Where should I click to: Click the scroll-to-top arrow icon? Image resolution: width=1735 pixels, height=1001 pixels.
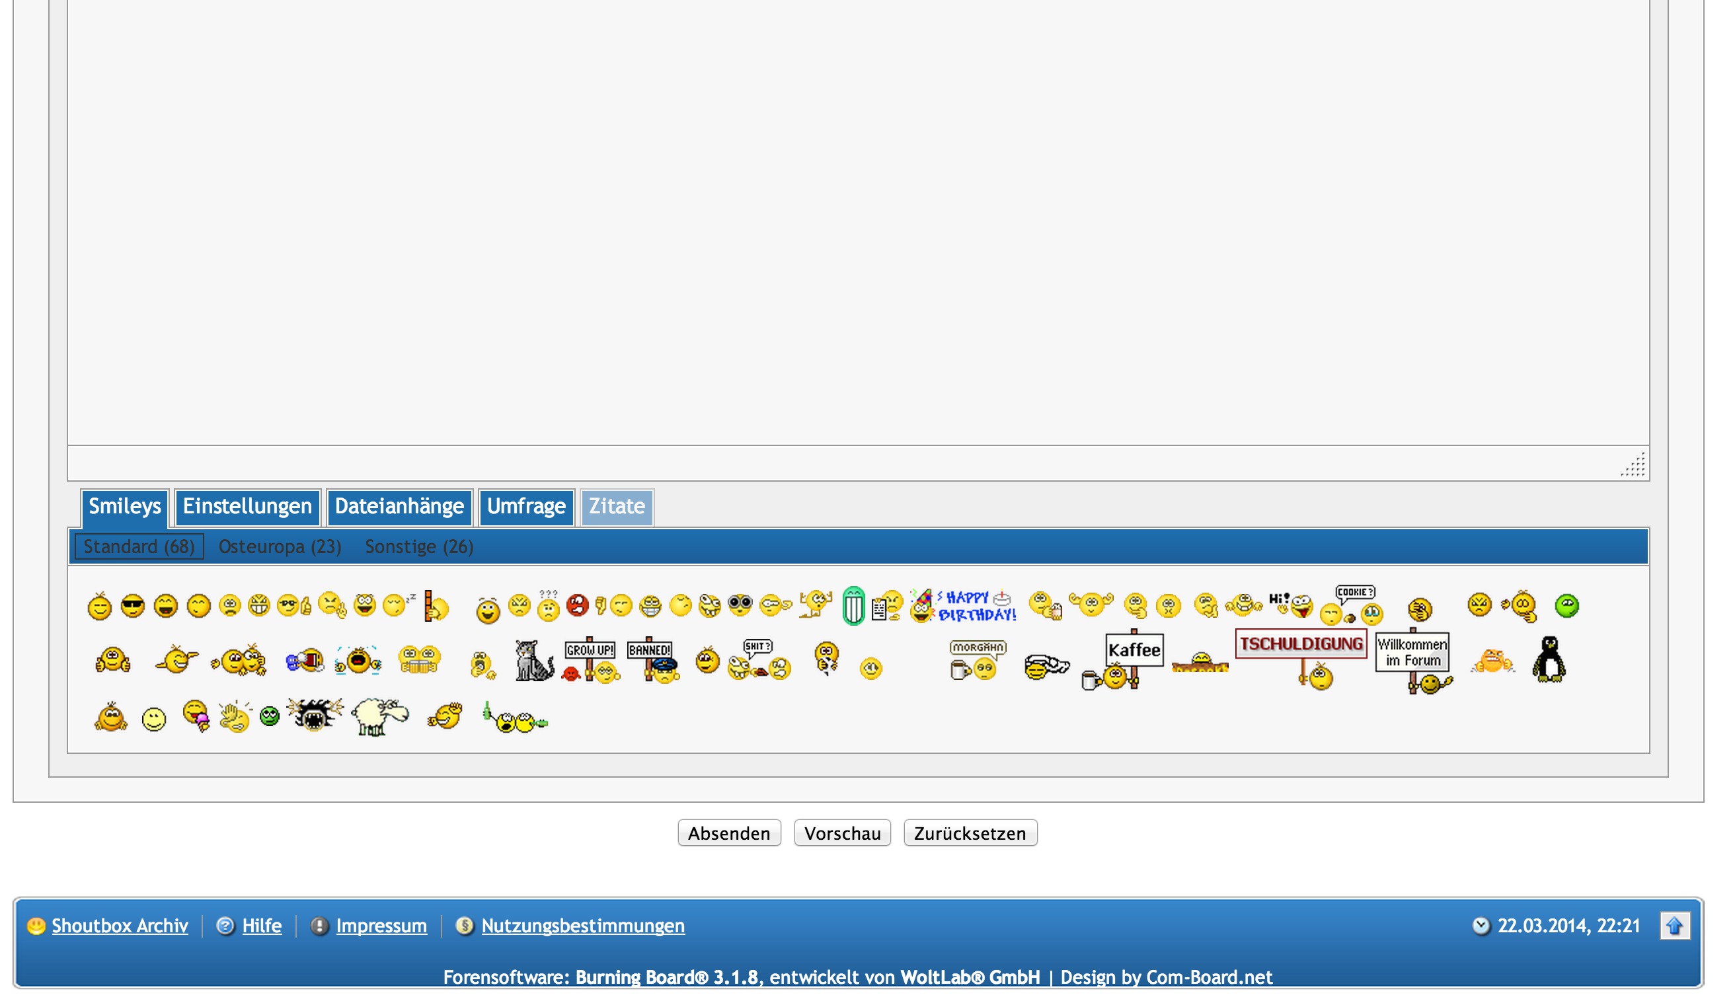[x=1674, y=926]
